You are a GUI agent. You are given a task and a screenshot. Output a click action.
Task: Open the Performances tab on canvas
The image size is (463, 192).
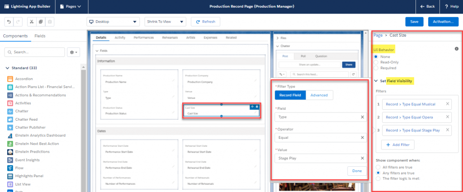tap(143, 38)
